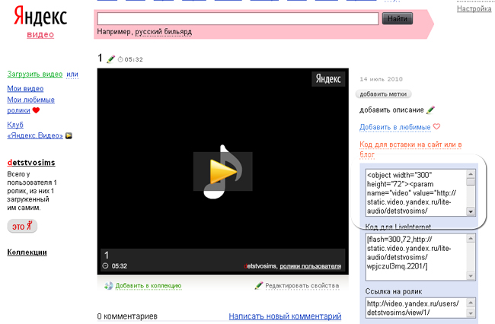Screen dimensions: 495x324
Task: Click Загрузить видео link
Action: (35, 74)
